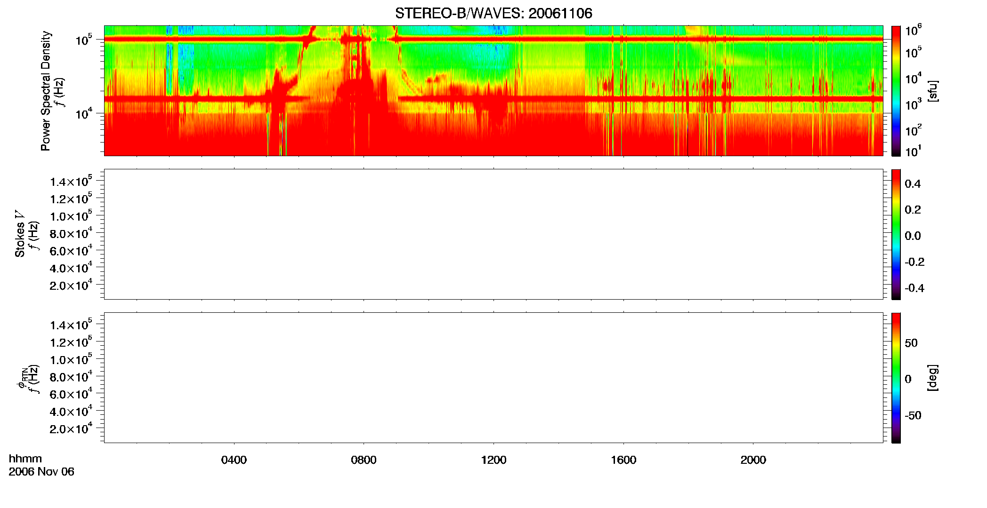Image resolution: width=987 pixels, height=508 pixels.
Task: Click the spectrogram burst near 0800
Action: click(360, 89)
